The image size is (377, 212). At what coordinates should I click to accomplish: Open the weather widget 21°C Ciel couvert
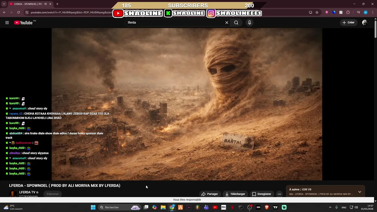click(x=13, y=207)
